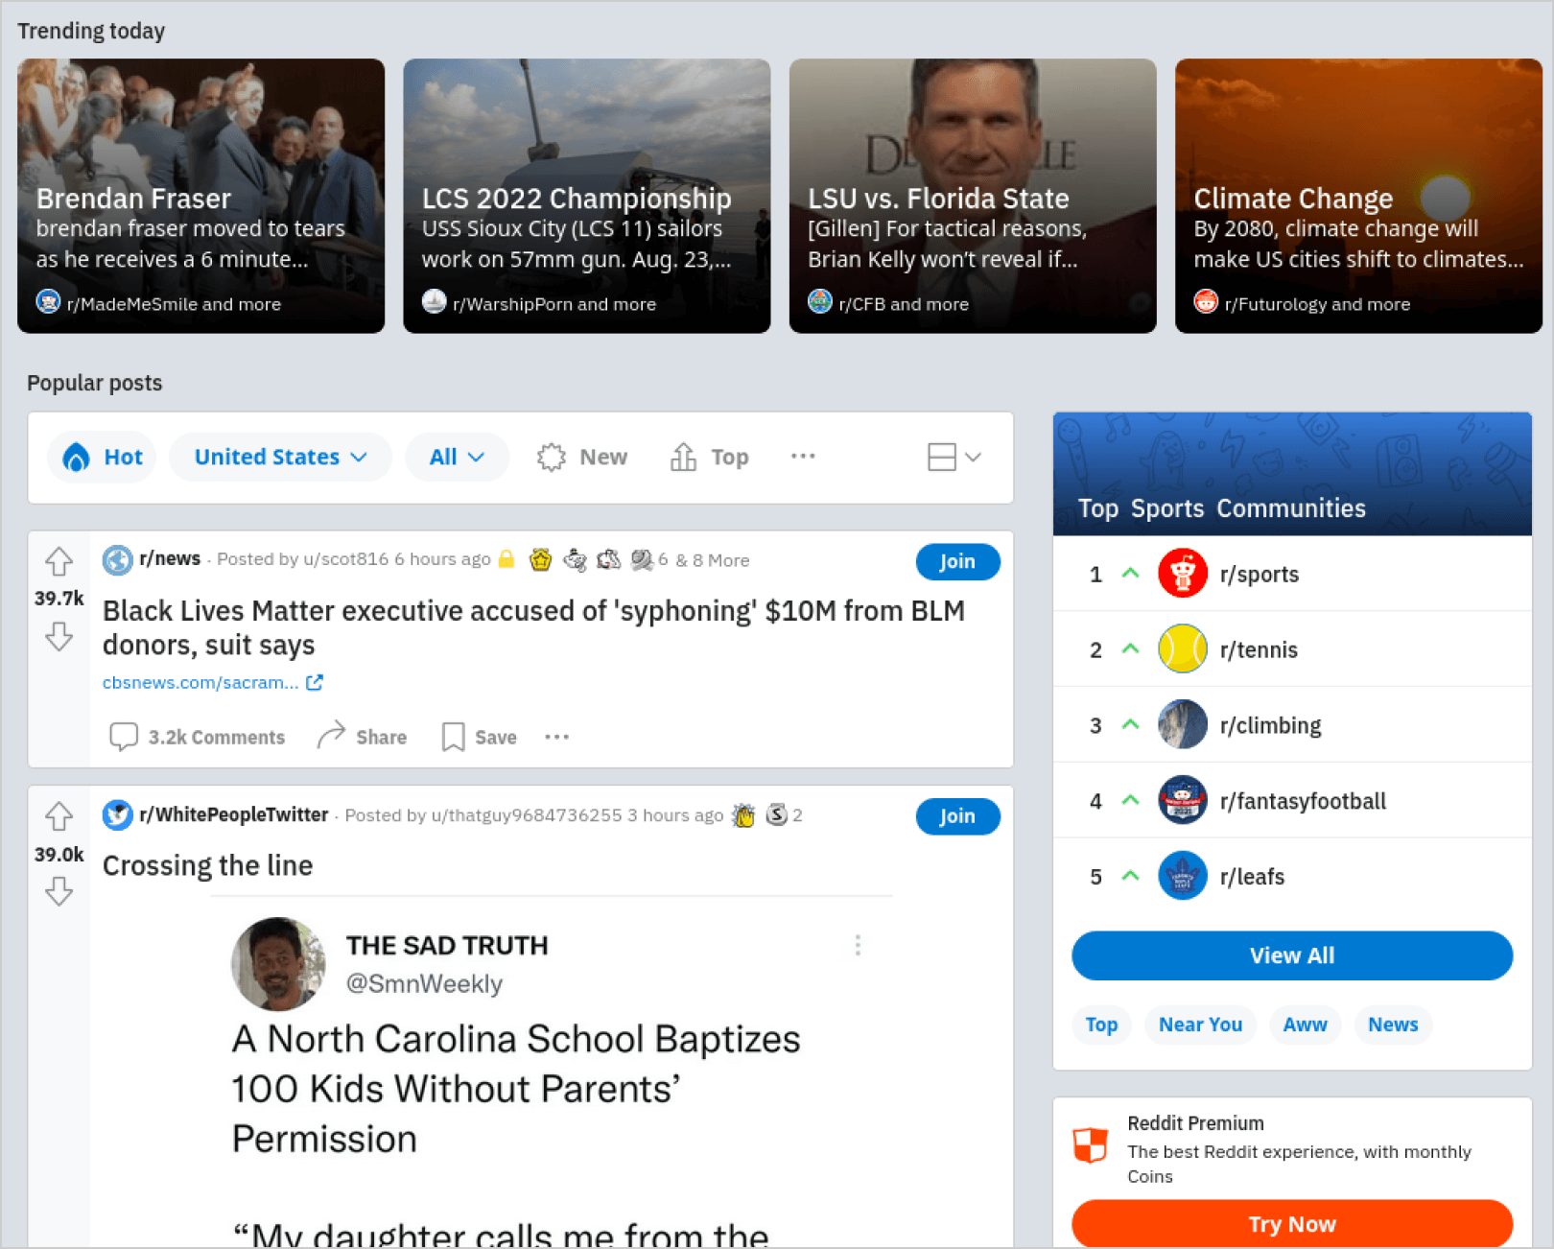Open more sort options ellipsis
This screenshot has width=1554, height=1249.
803,456
